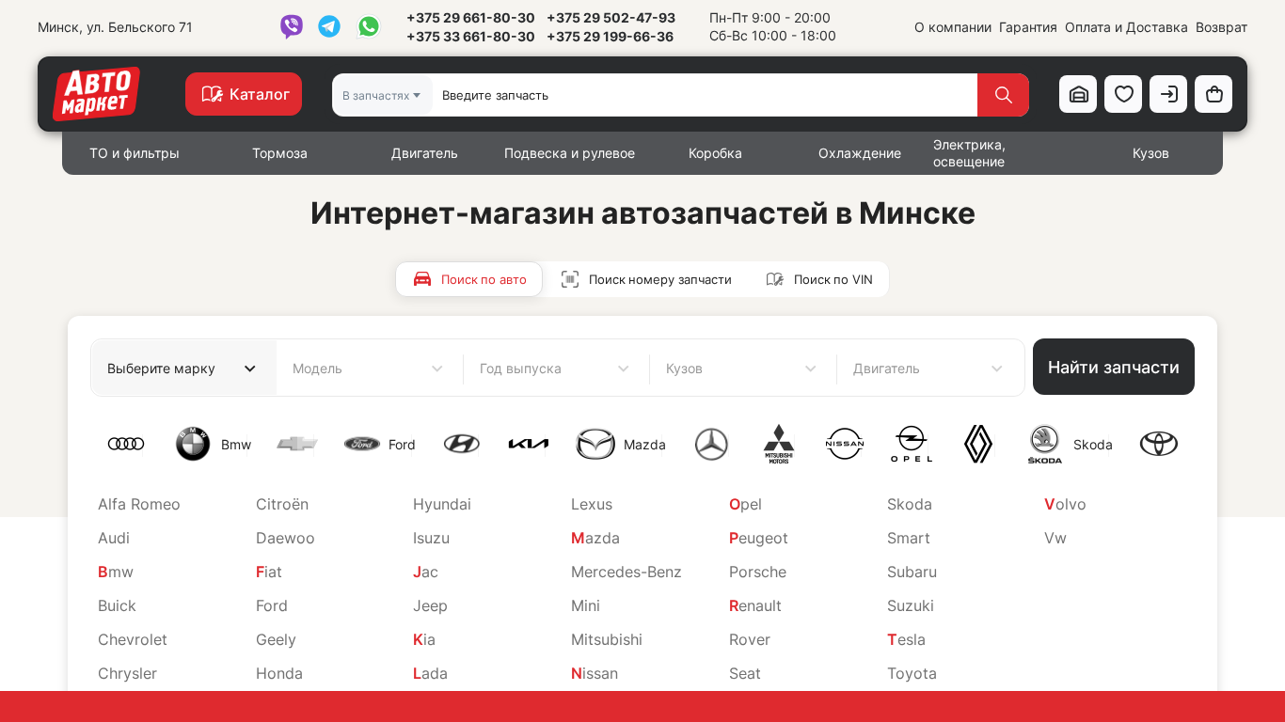Select the Chevrolet bowtie logo
1285x722 pixels.
coord(297,444)
